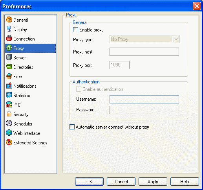Viewport: 203px width, 190px height.
Task: Select the Notifications icon
Action: pyautogui.click(x=9, y=86)
